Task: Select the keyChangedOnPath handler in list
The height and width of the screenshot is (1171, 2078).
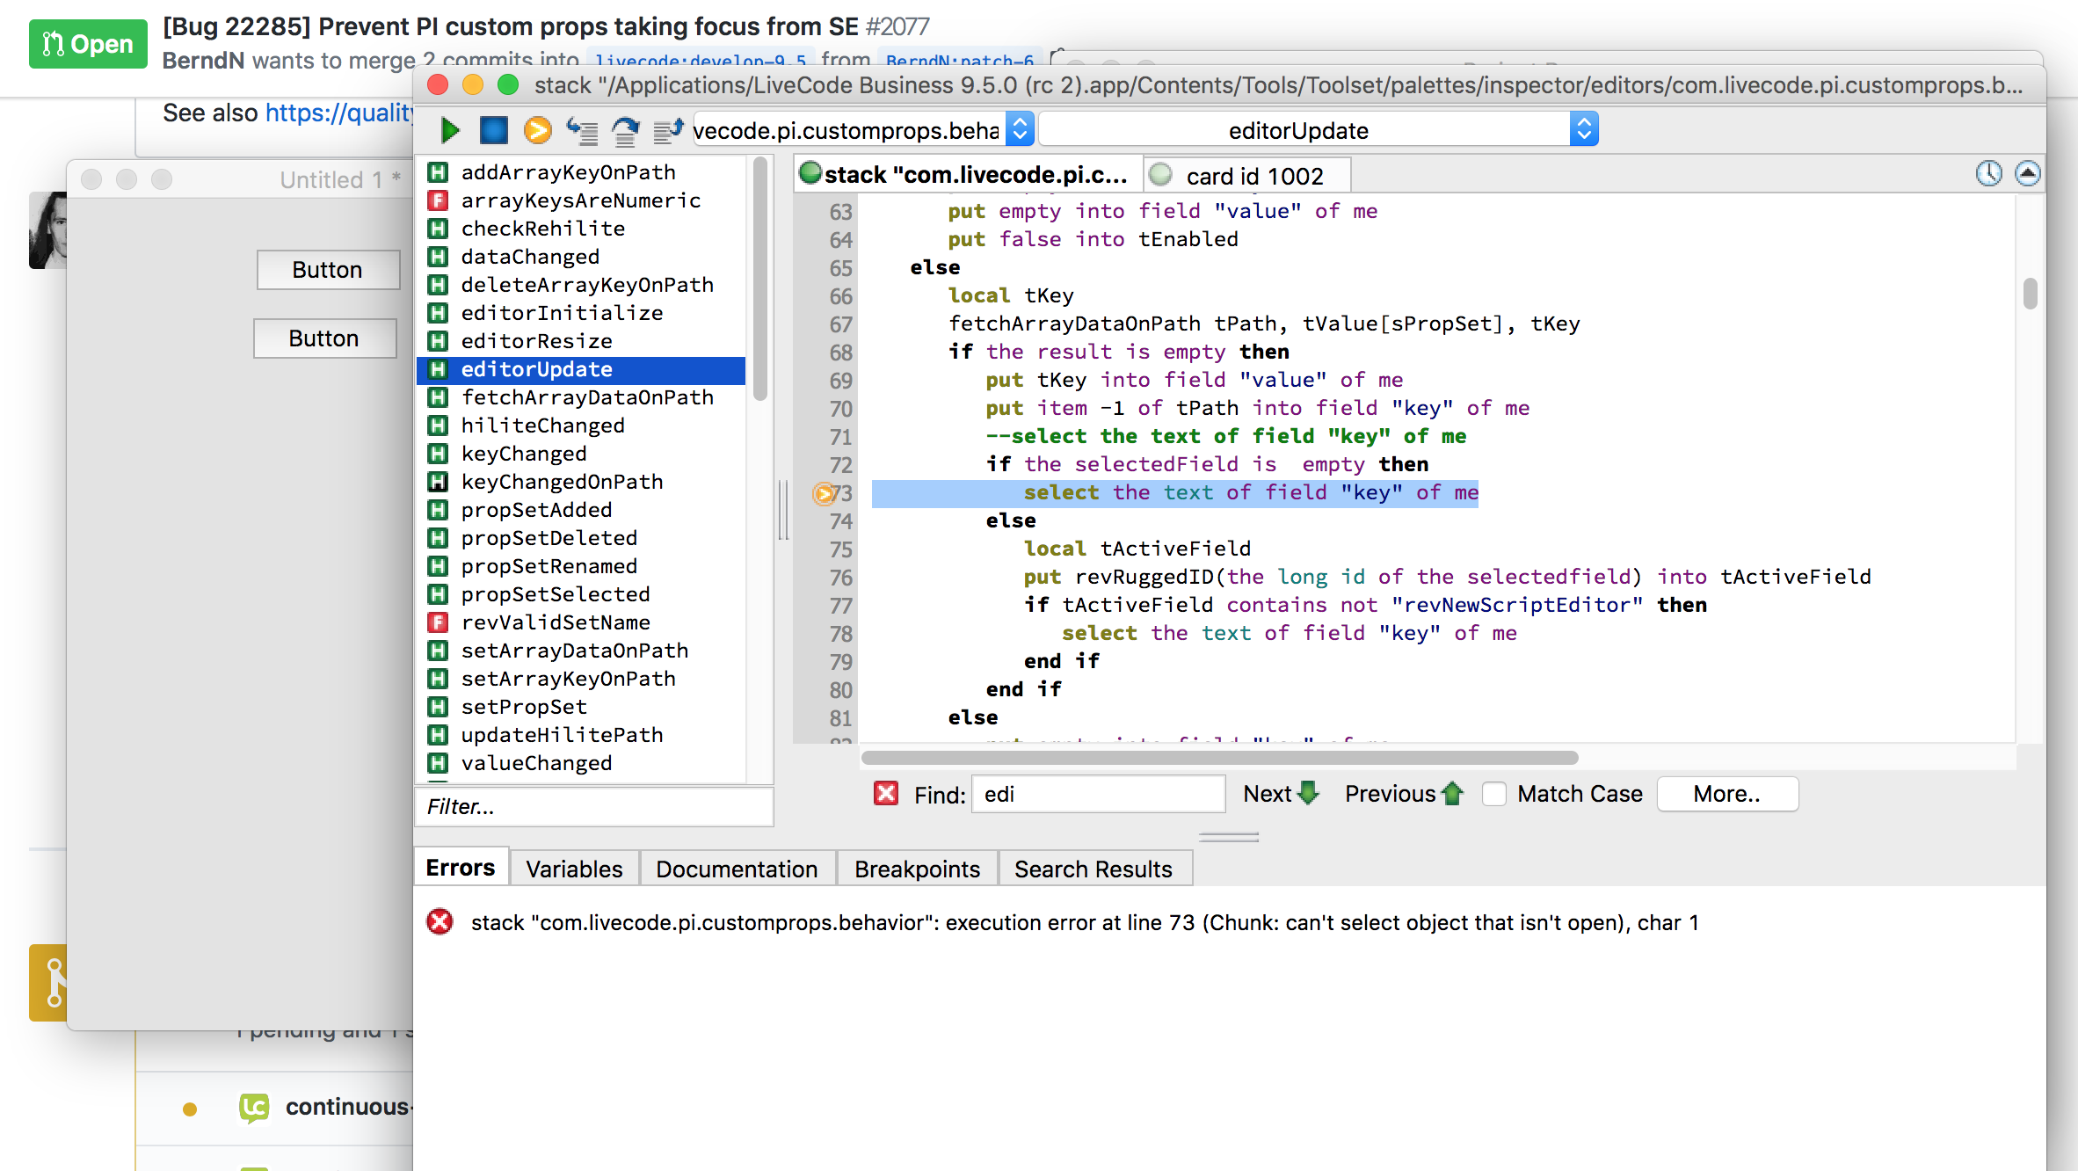Action: pos(562,482)
